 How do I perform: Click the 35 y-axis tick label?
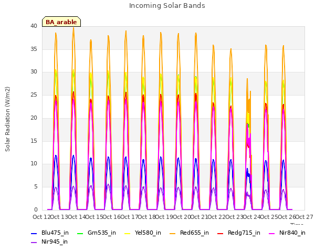click(34, 49)
